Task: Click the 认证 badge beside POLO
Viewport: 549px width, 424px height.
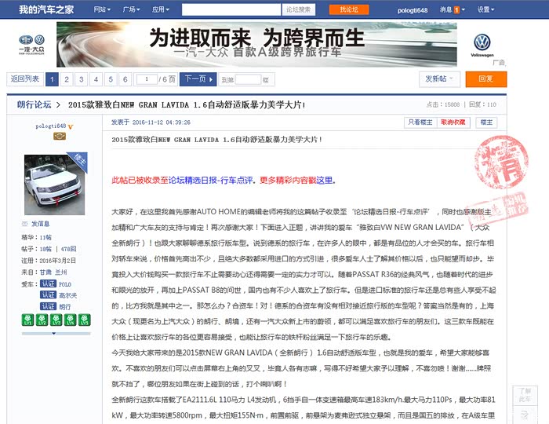Action: (48, 283)
